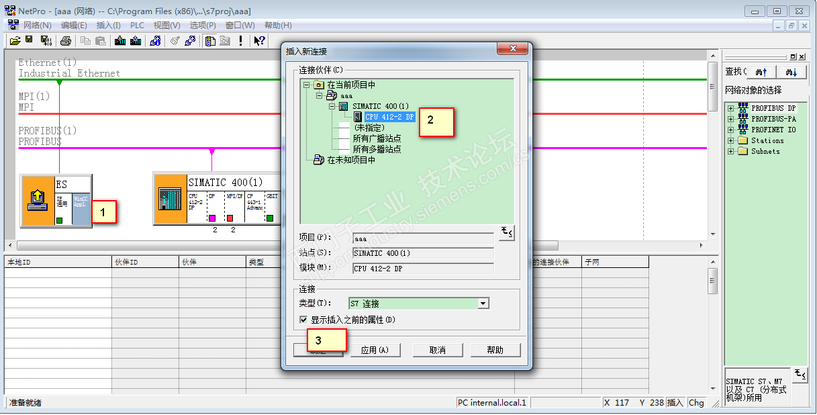This screenshot has height=415, width=817.
Task: Click the network view vertical scrollbar
Action: [713, 146]
